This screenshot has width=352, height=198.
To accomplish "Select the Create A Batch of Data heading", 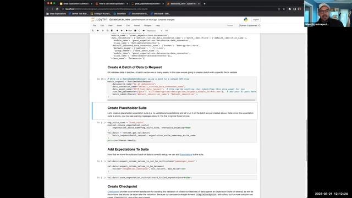I will pos(134,67).
